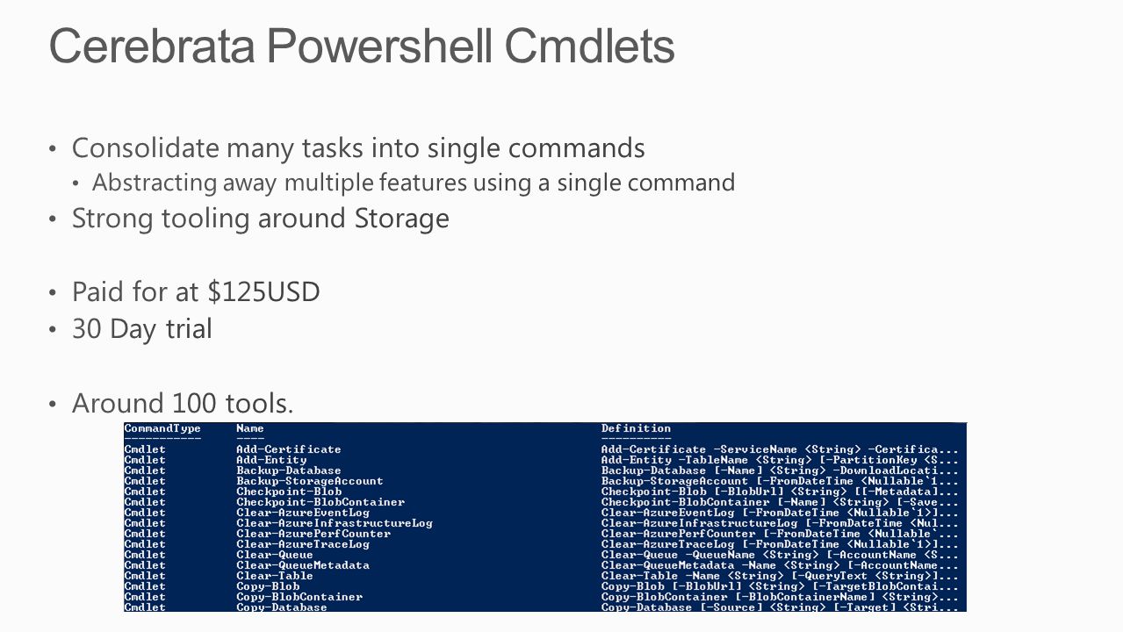Select the Checkpoint-BlobContainer entry
This screenshot has width=1123, height=632.
pyautogui.click(x=320, y=502)
